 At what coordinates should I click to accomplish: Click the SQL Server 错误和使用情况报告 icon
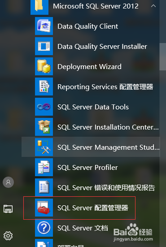(44, 187)
